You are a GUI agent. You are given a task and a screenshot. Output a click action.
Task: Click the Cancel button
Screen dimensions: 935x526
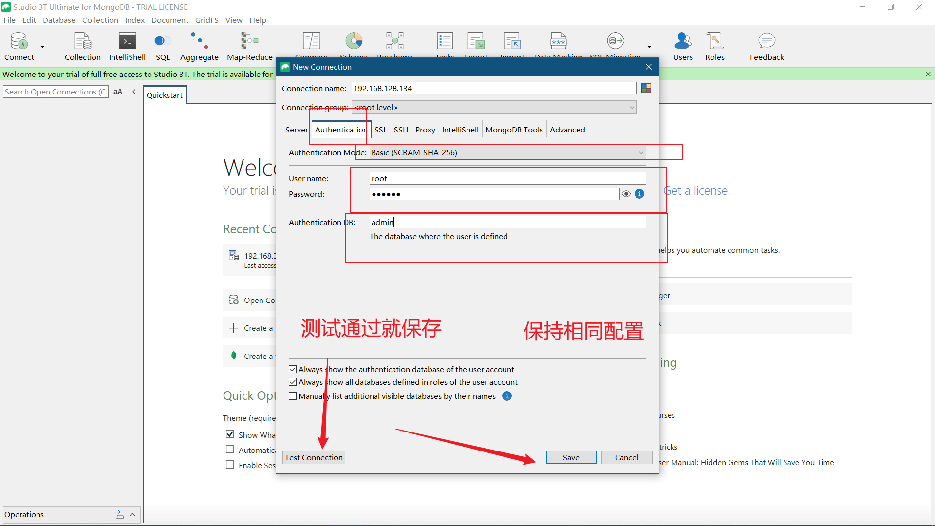[x=626, y=457]
